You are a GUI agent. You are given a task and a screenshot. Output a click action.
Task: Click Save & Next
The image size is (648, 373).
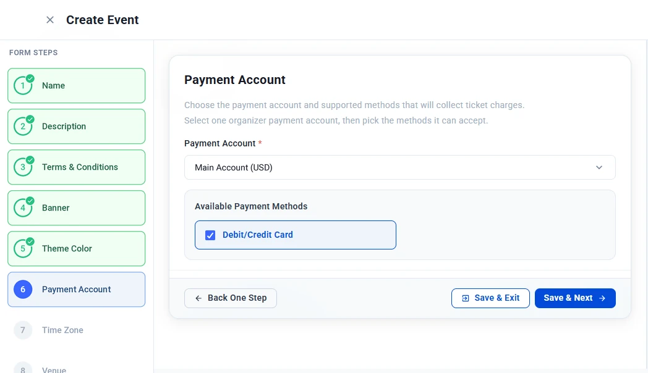(575, 298)
